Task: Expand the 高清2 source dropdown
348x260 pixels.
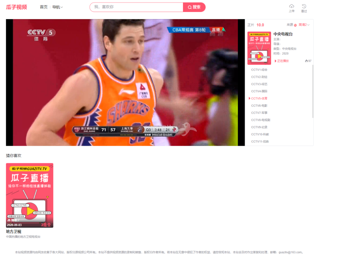Action: pos(304,25)
